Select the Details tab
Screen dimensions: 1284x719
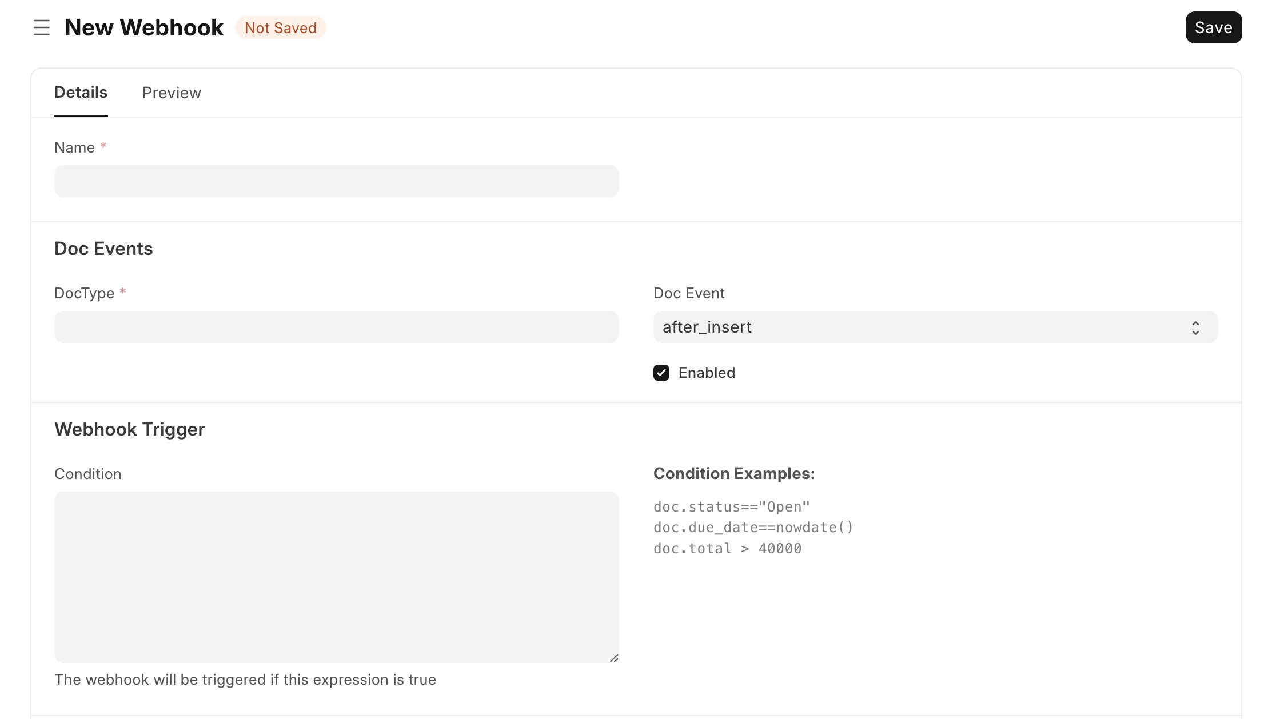pos(81,93)
